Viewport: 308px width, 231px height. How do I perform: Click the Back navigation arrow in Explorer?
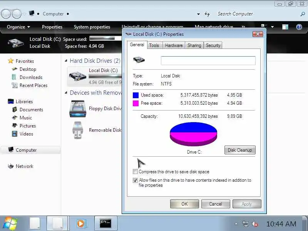coord(6,14)
